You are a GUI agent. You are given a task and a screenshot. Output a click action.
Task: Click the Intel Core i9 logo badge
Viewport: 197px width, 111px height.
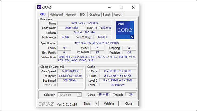tap(125, 30)
